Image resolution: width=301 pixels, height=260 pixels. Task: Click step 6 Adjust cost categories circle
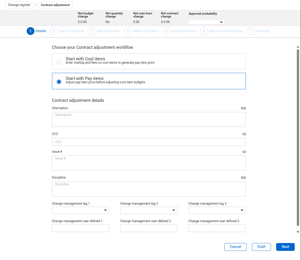click(x=204, y=31)
